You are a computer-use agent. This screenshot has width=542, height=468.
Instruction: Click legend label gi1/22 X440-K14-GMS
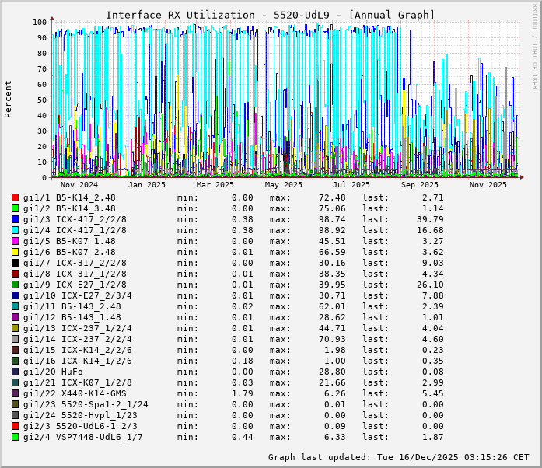coord(75,393)
